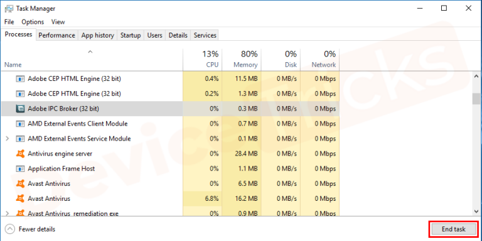Open the Startup tab

[x=131, y=35]
